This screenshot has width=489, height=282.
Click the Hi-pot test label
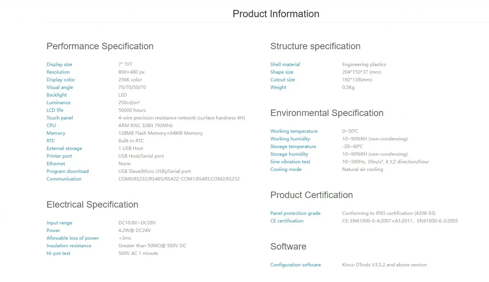(59, 253)
